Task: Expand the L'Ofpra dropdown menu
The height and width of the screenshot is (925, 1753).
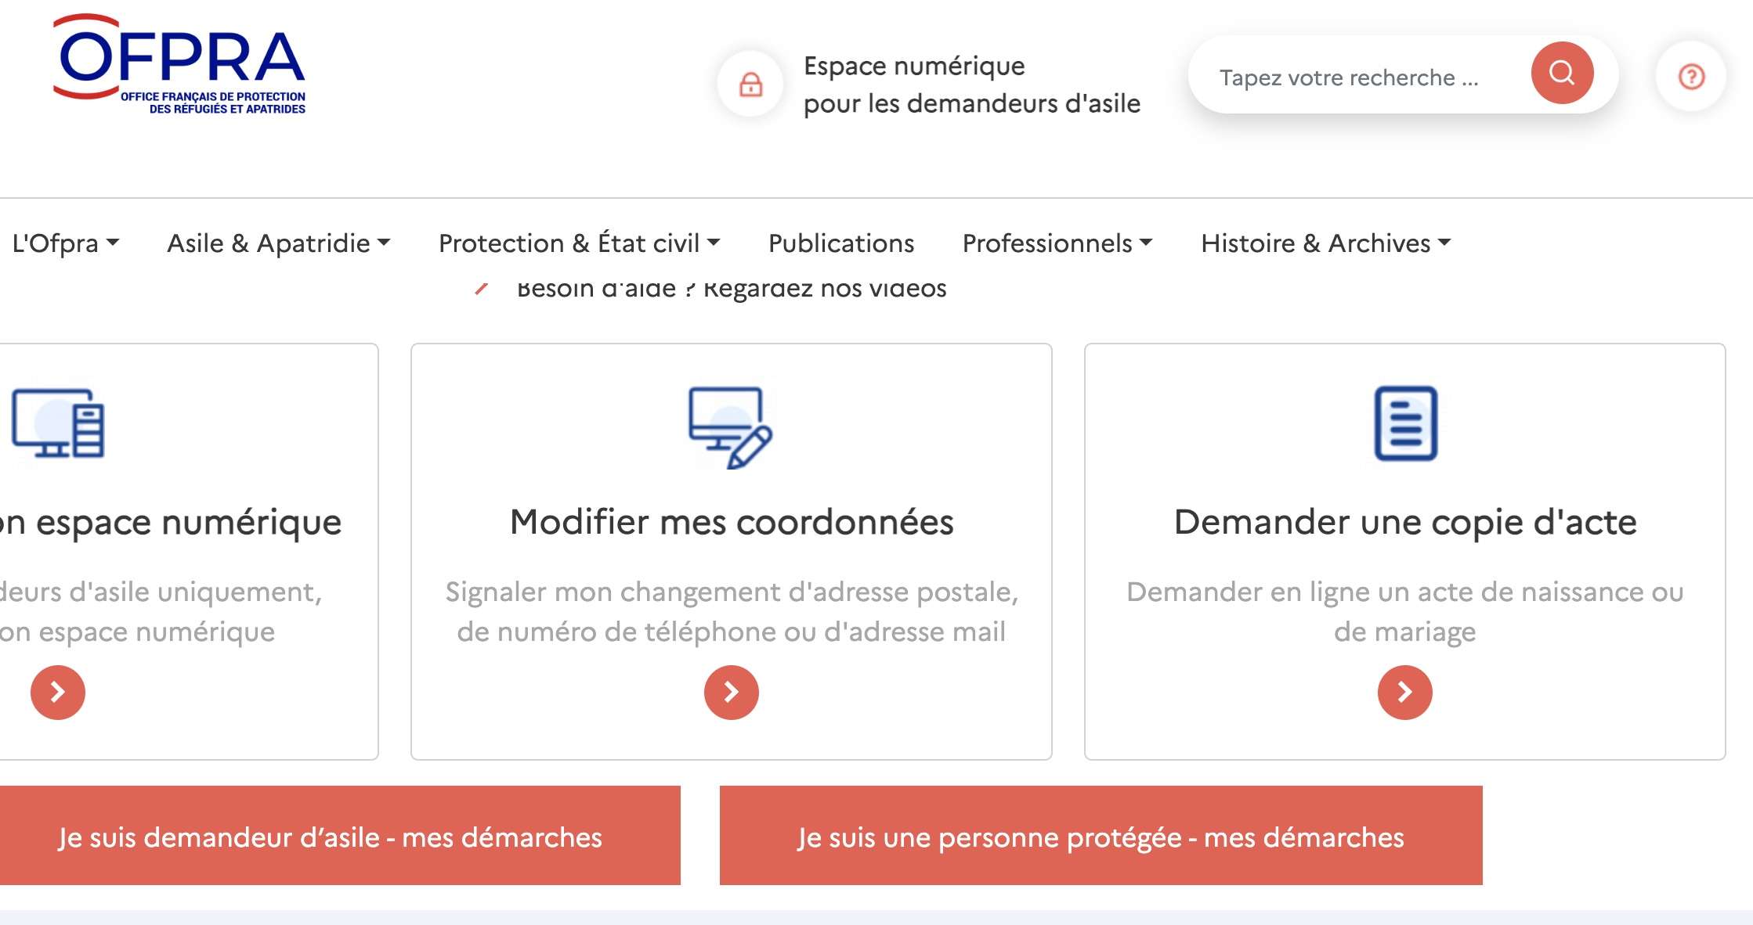Action: (66, 243)
